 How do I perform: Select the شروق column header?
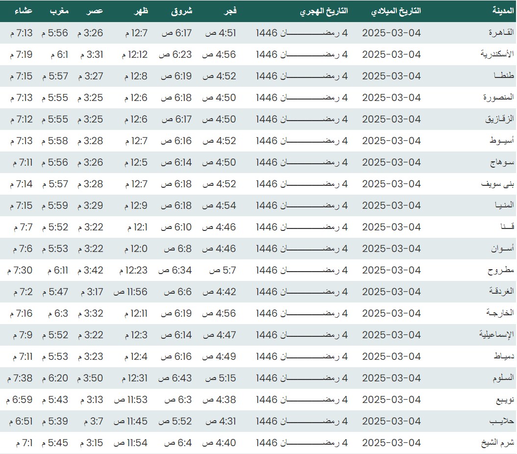182,11
